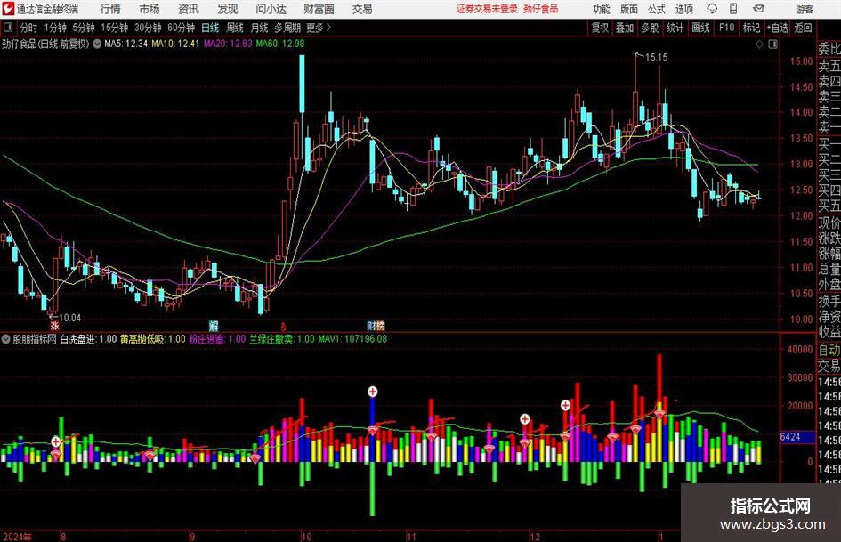Open the 多周期 multi-period view
The height and width of the screenshot is (542, 841).
click(287, 28)
